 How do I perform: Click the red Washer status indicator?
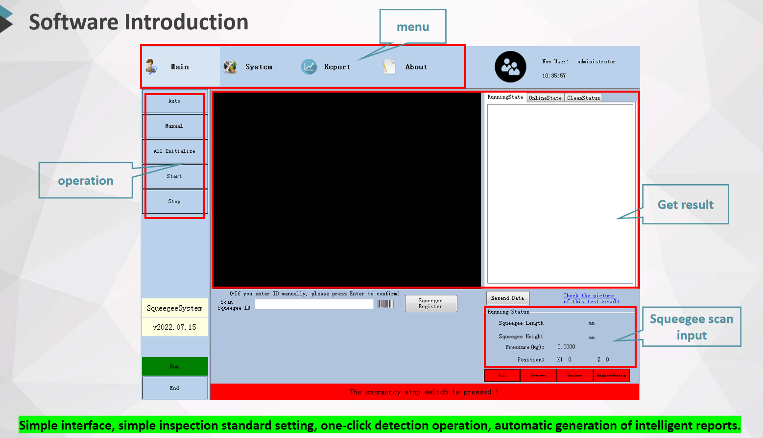point(575,375)
